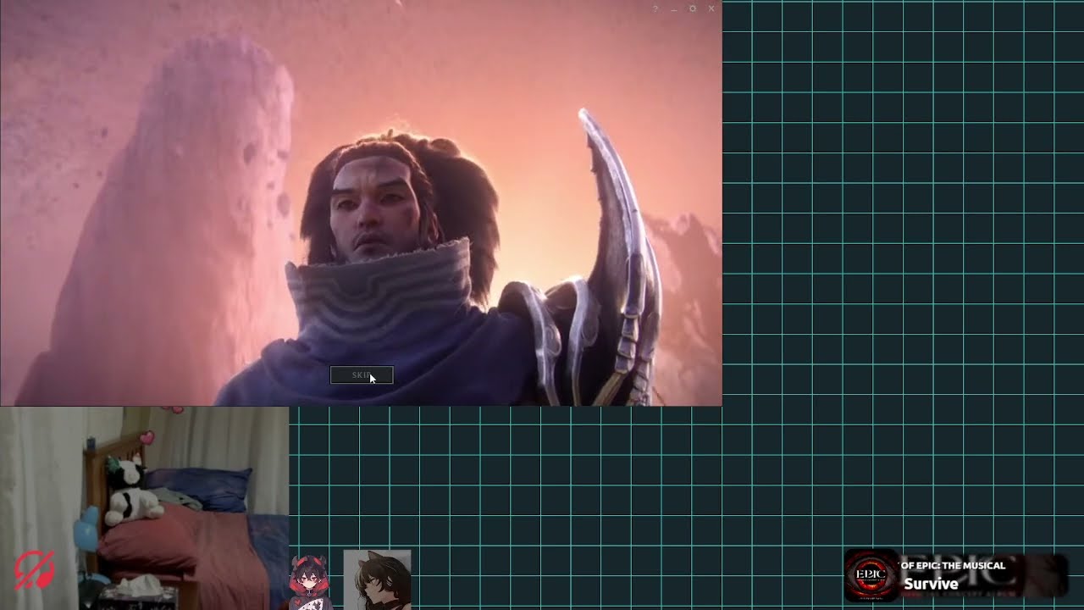Click the "OF EPIC: THE MUSICAL" album text
Viewport: 1084px width, 610px height.
click(x=953, y=565)
